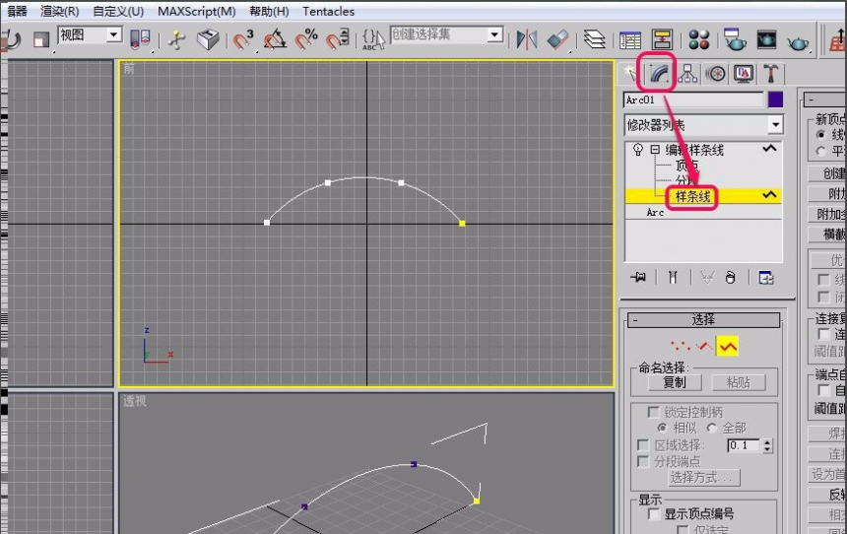The width and height of the screenshot is (847, 534).
Task: Click the Quick Render teapot icon
Action: click(798, 41)
